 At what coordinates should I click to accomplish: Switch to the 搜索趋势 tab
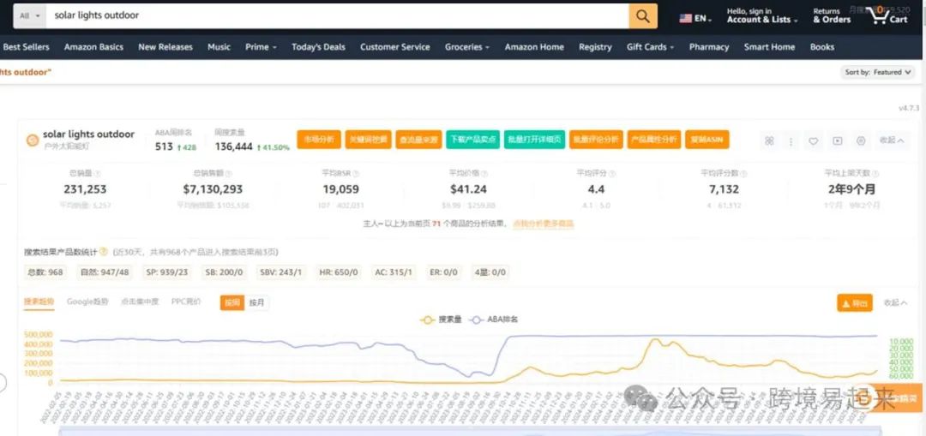click(x=39, y=302)
